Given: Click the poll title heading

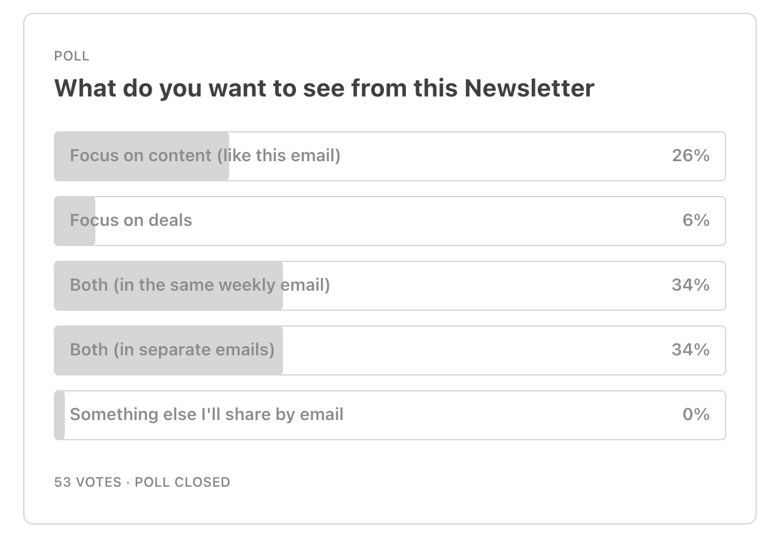Looking at the screenshot, I should coord(325,89).
